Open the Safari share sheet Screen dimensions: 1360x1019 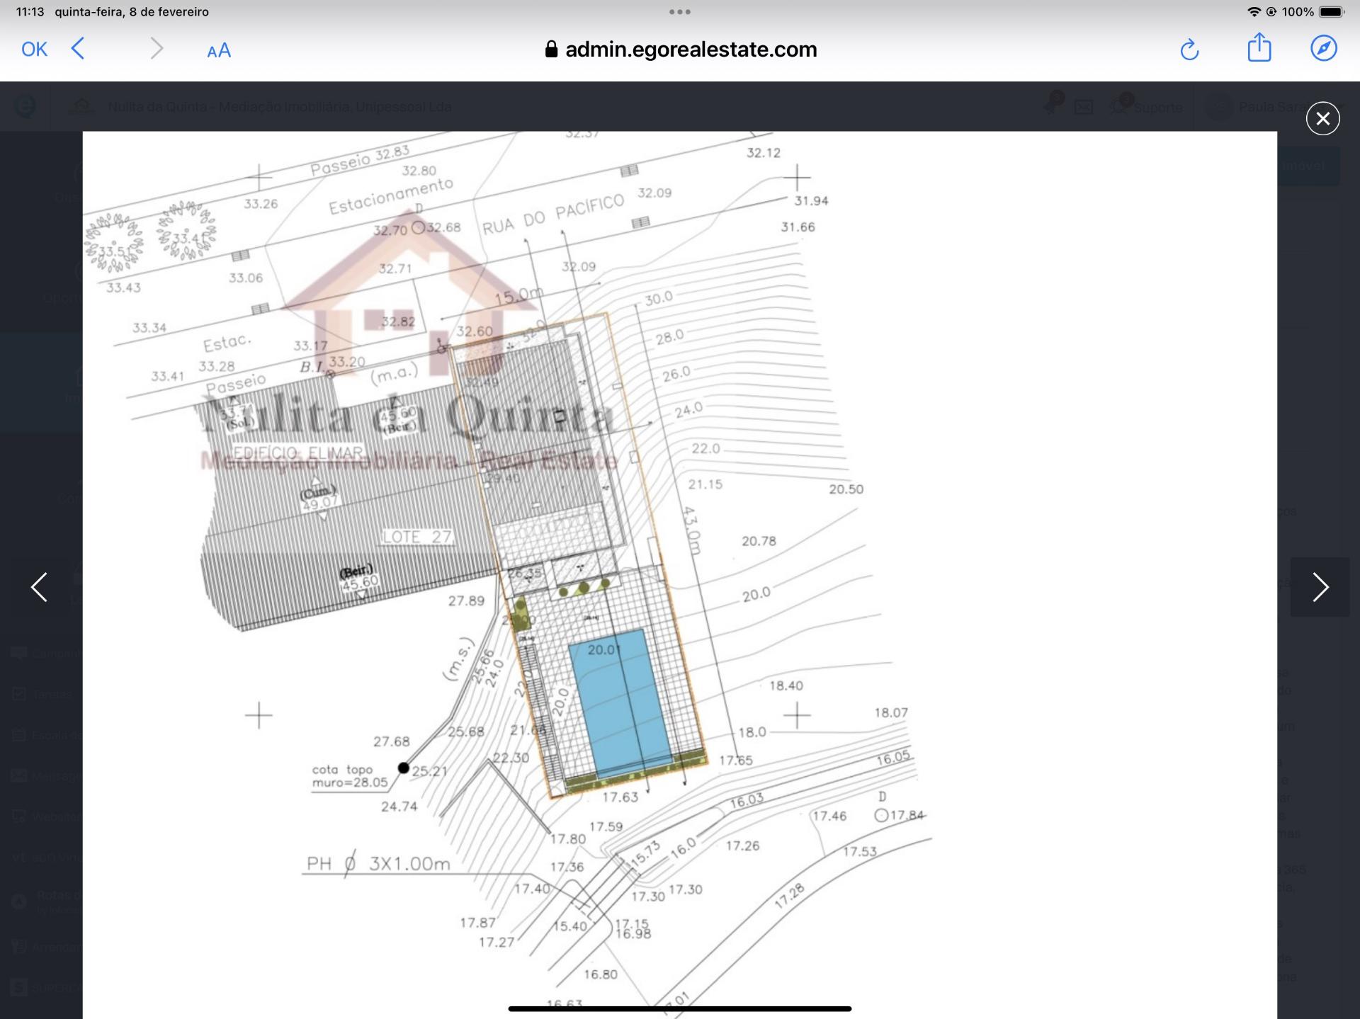click(1259, 48)
